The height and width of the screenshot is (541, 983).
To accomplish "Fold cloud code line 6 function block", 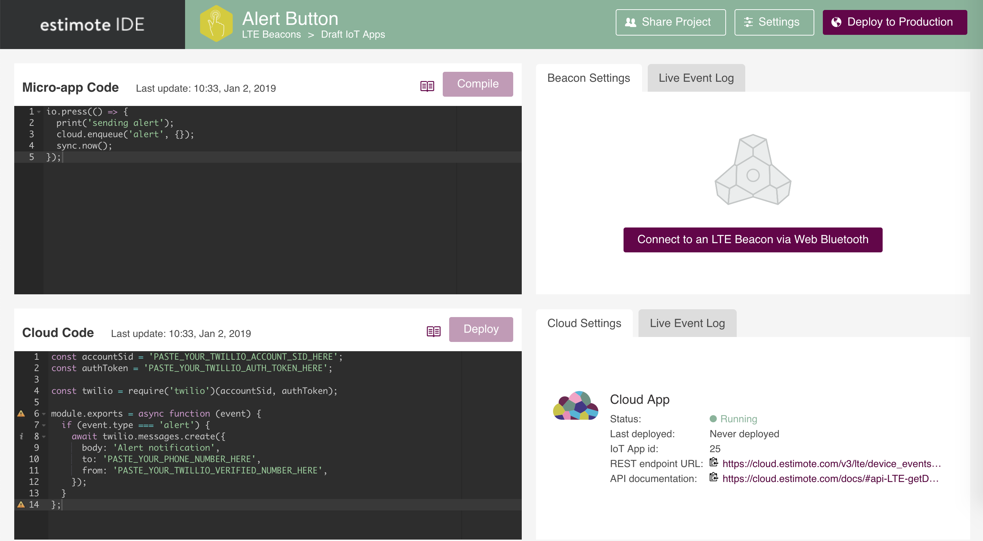I will point(44,414).
